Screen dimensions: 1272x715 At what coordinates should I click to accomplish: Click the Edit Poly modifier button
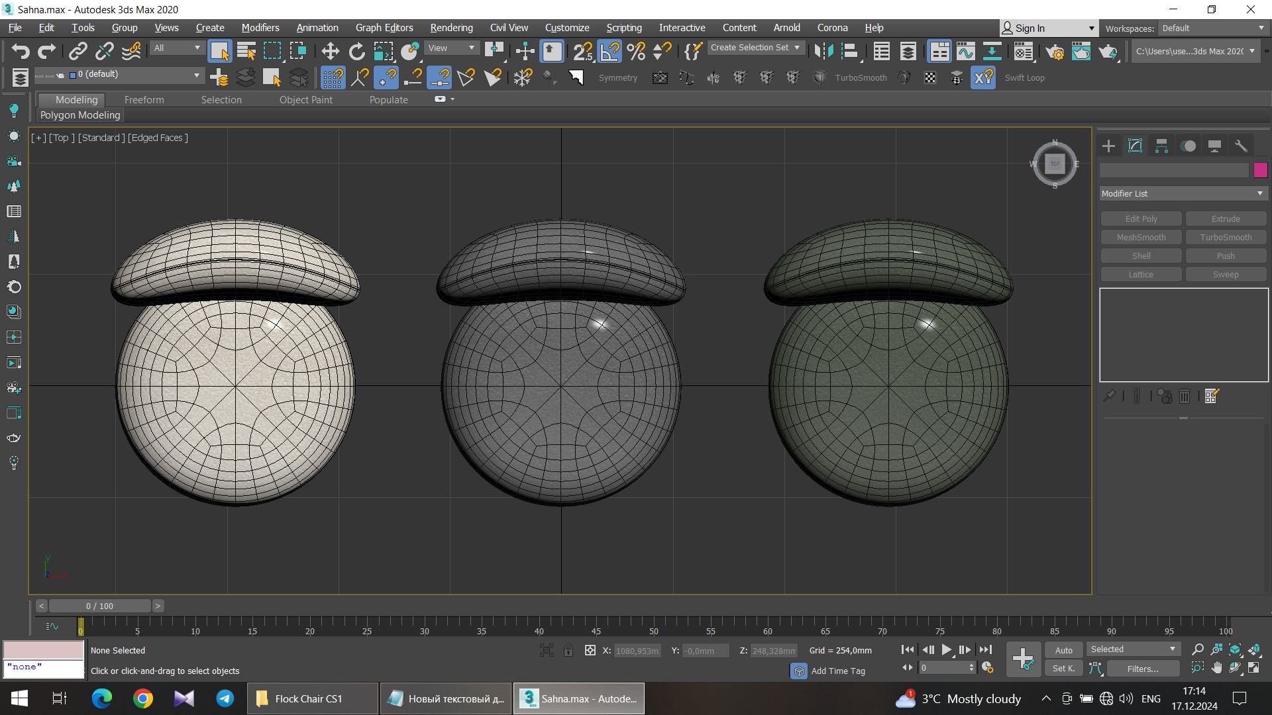pos(1141,219)
